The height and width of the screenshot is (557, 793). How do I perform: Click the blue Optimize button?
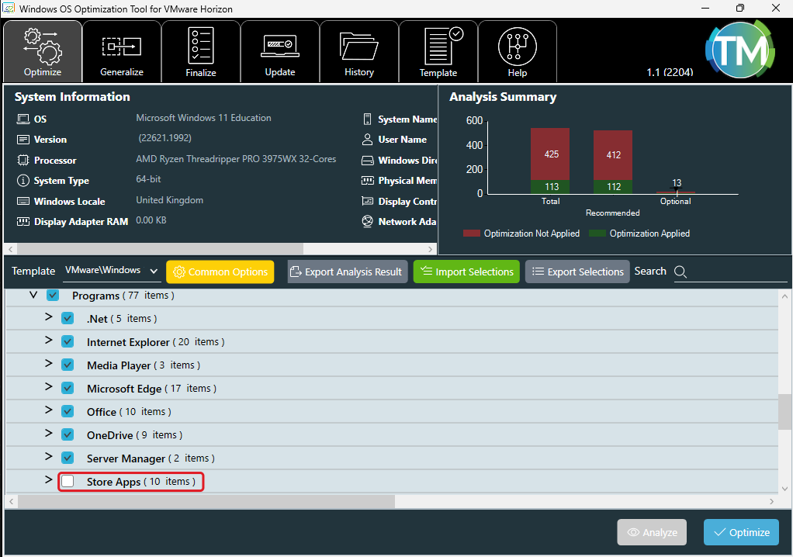click(741, 532)
